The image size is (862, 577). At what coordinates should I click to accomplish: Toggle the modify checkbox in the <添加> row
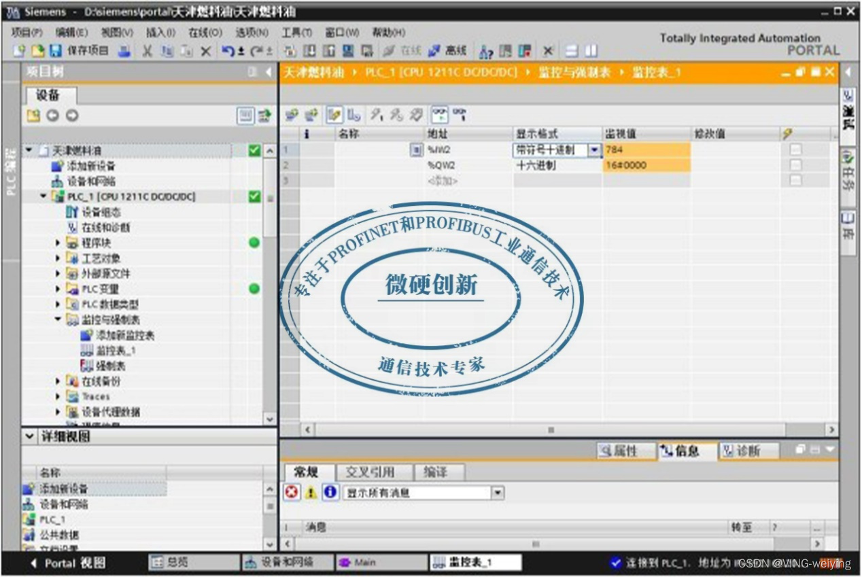[x=795, y=181]
